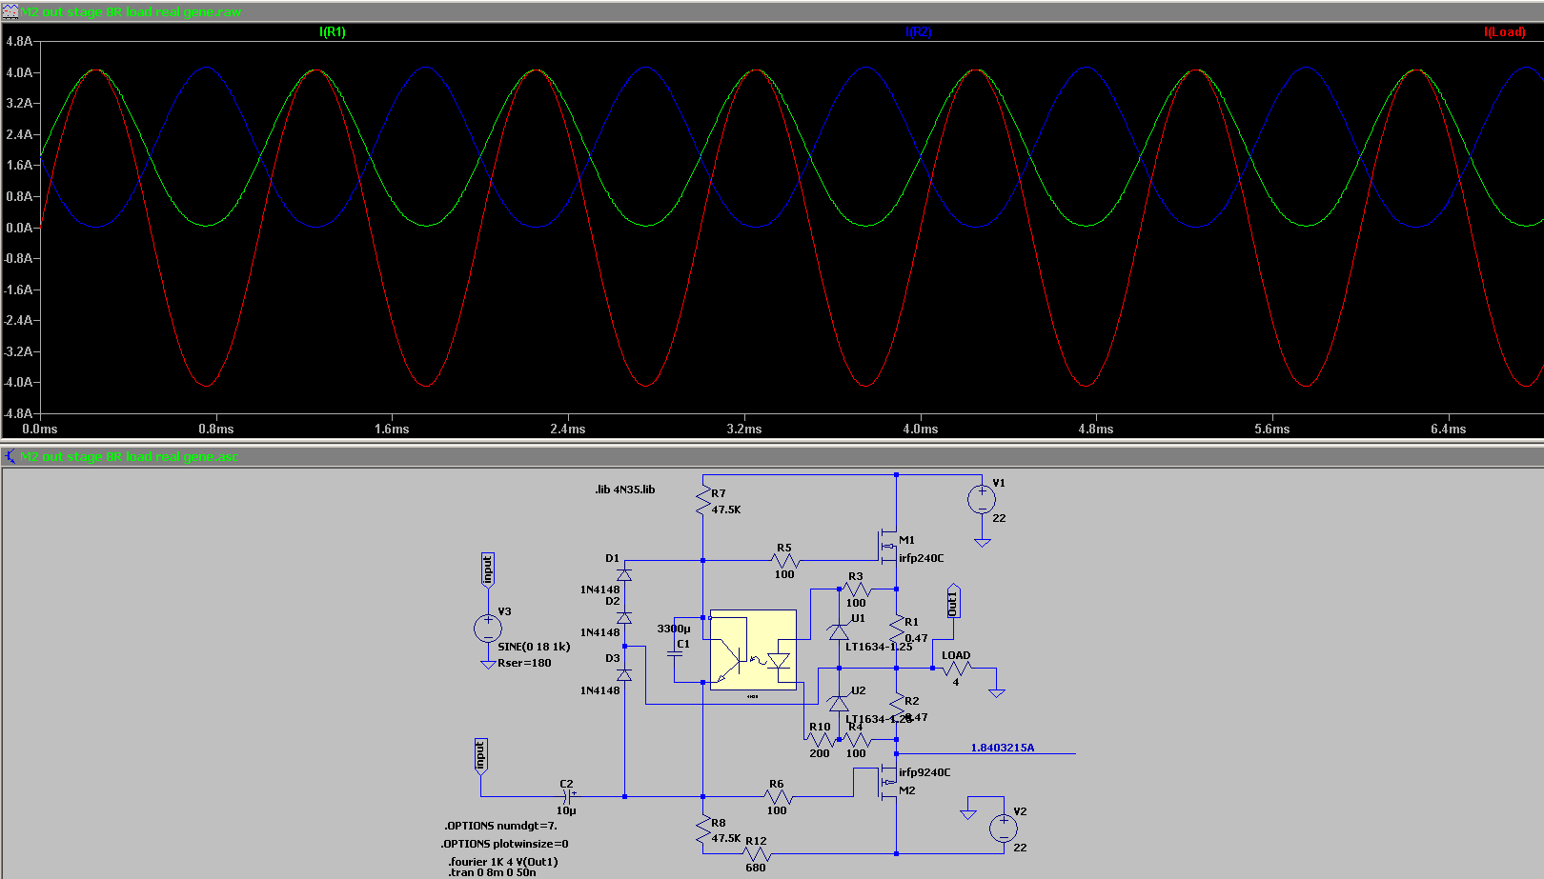The image size is (1544, 879).
Task: Click the U2 voltage reference symbol
Action: (838, 703)
